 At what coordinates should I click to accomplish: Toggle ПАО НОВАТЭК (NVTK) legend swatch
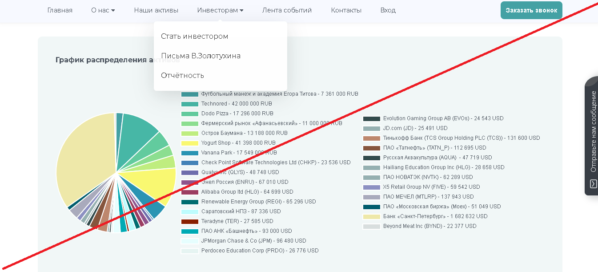[372, 177]
